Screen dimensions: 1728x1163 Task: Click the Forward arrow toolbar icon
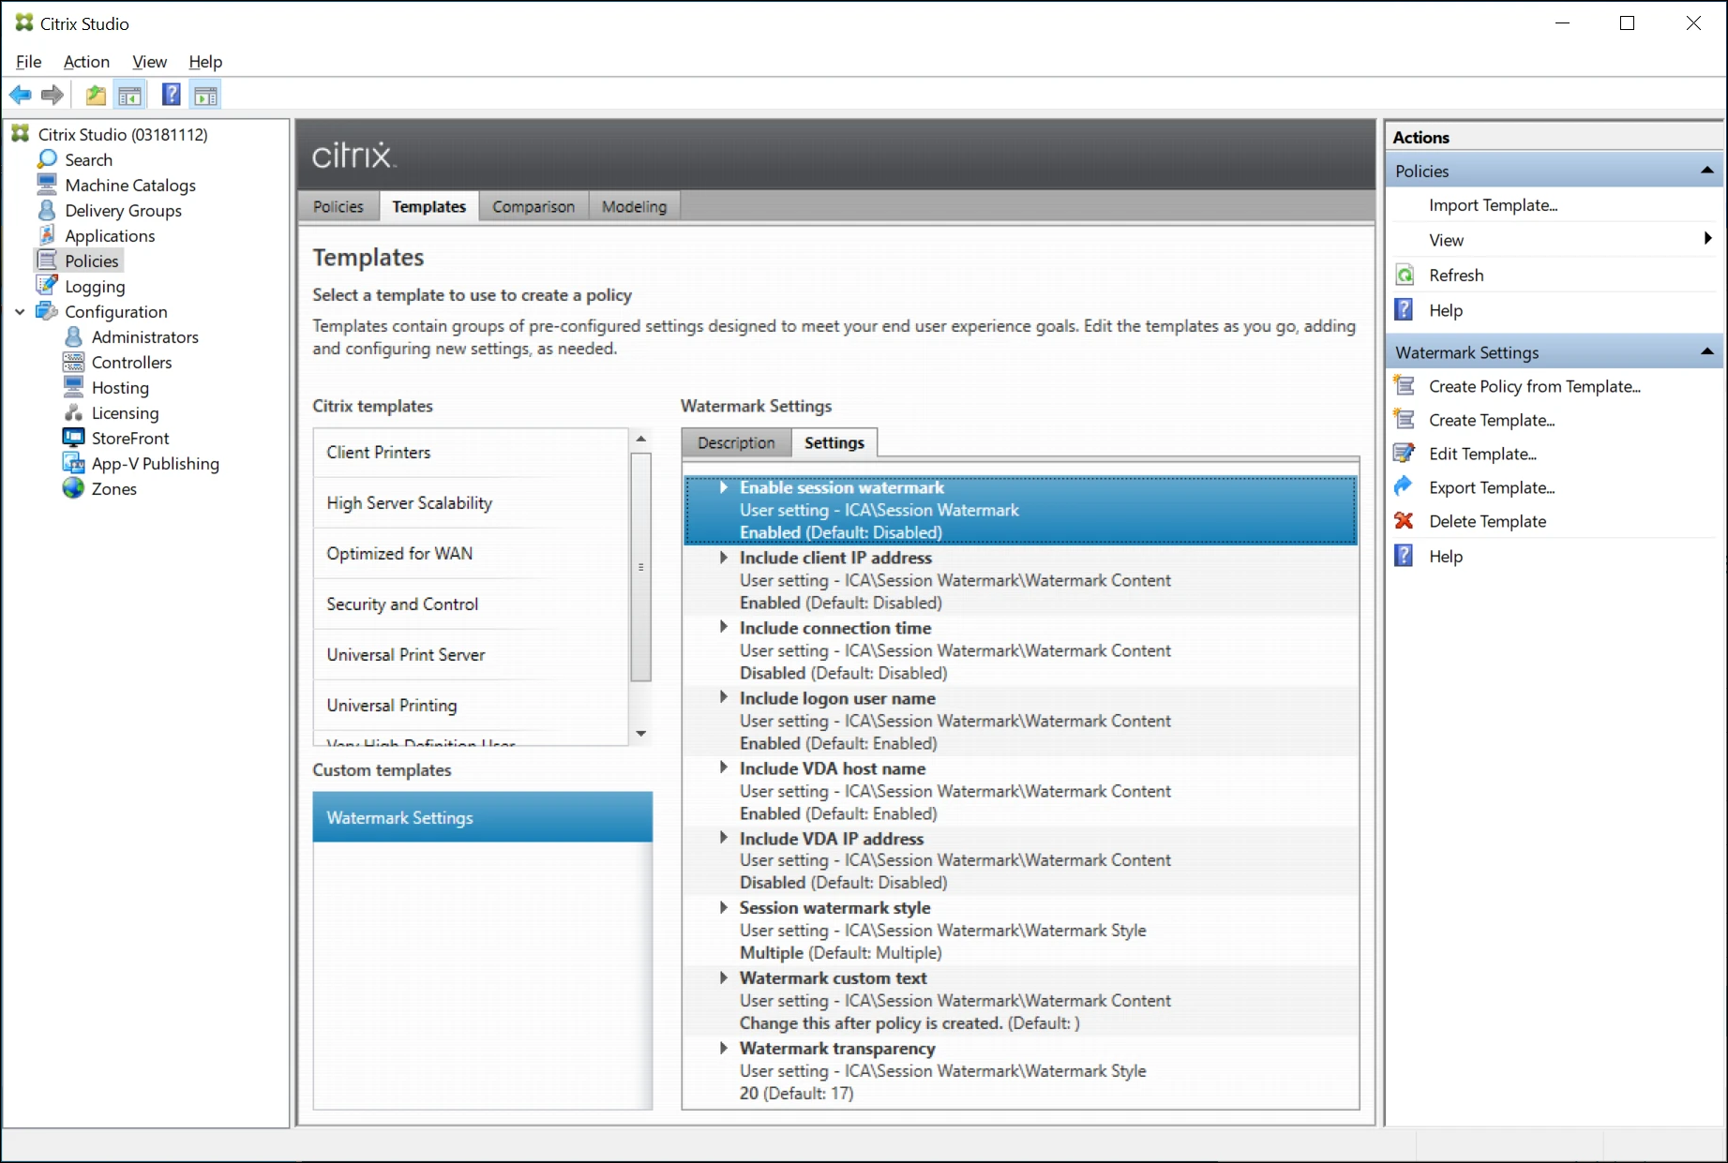point(53,95)
